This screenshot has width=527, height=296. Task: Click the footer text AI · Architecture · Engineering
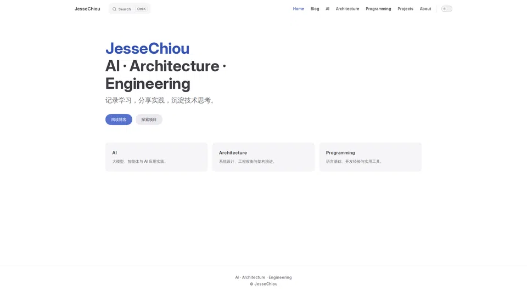263,277
